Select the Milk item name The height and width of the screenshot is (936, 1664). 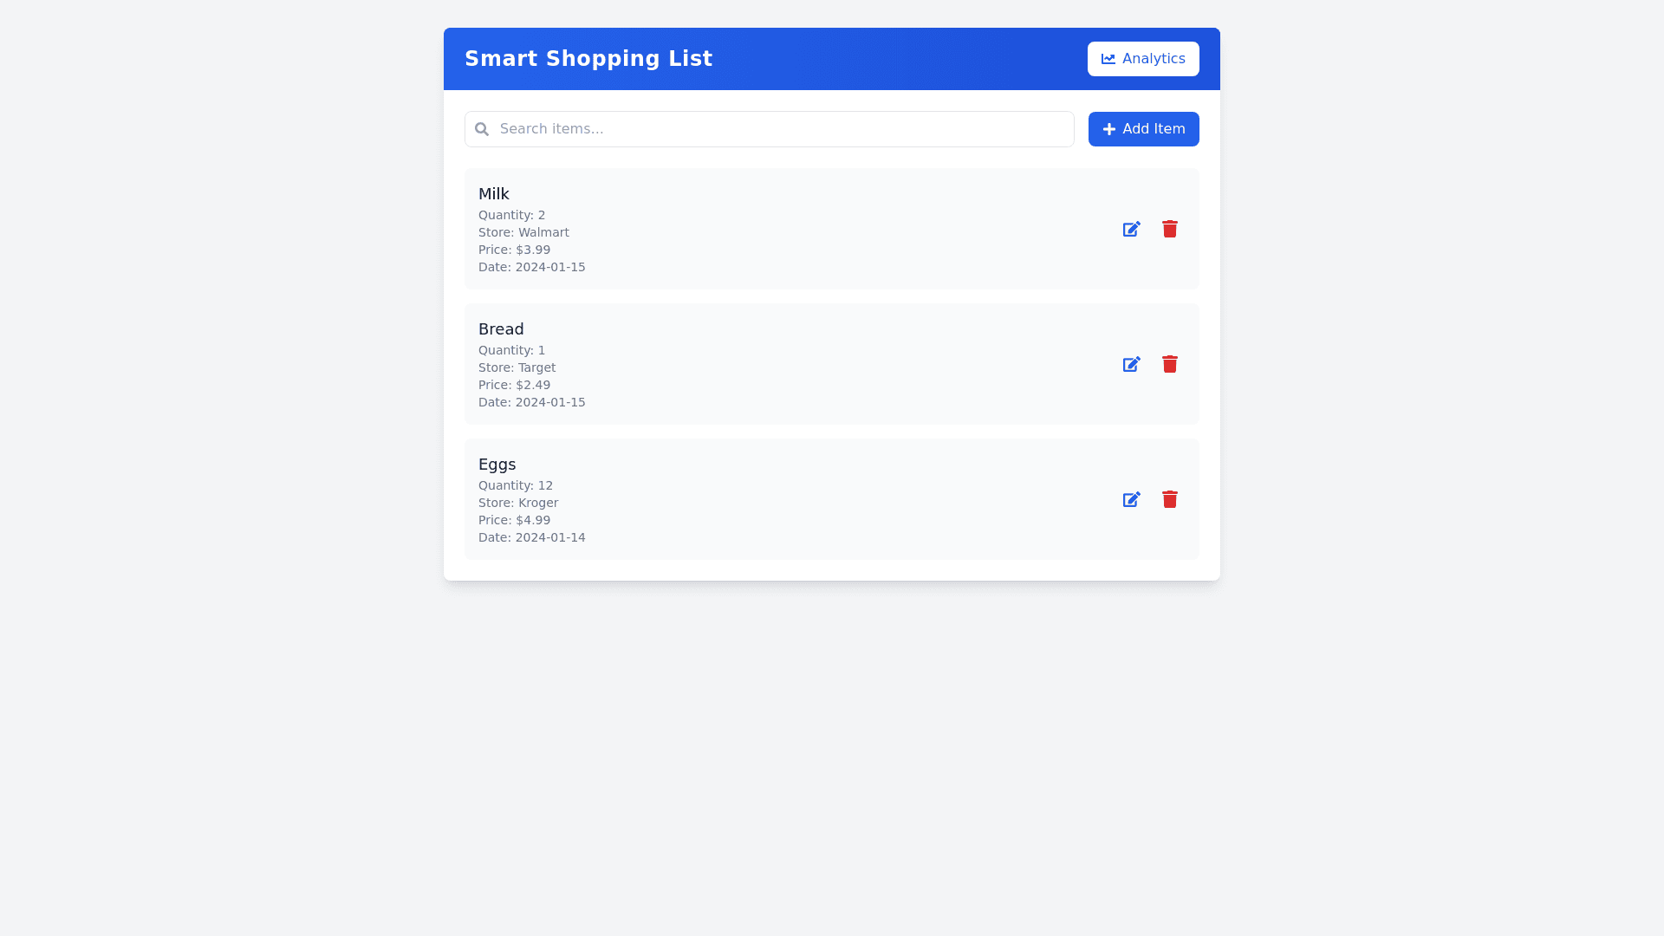pyautogui.click(x=493, y=194)
